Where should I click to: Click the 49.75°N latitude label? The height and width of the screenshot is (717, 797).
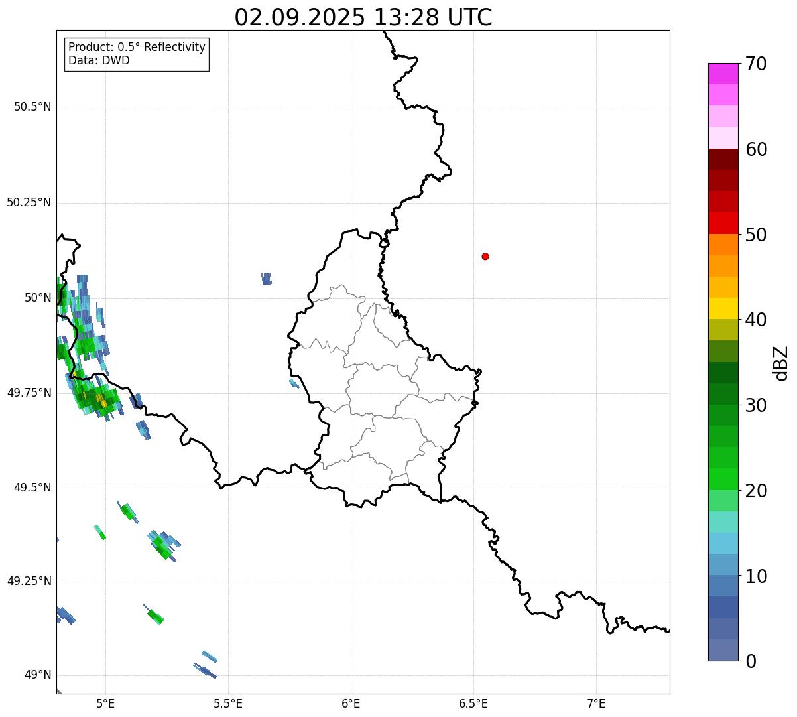click(29, 393)
